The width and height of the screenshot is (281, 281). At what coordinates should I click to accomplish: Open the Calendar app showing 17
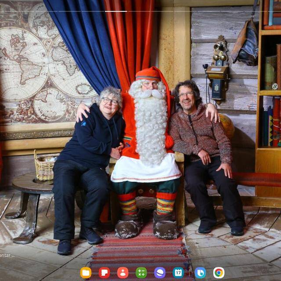click(x=178, y=273)
